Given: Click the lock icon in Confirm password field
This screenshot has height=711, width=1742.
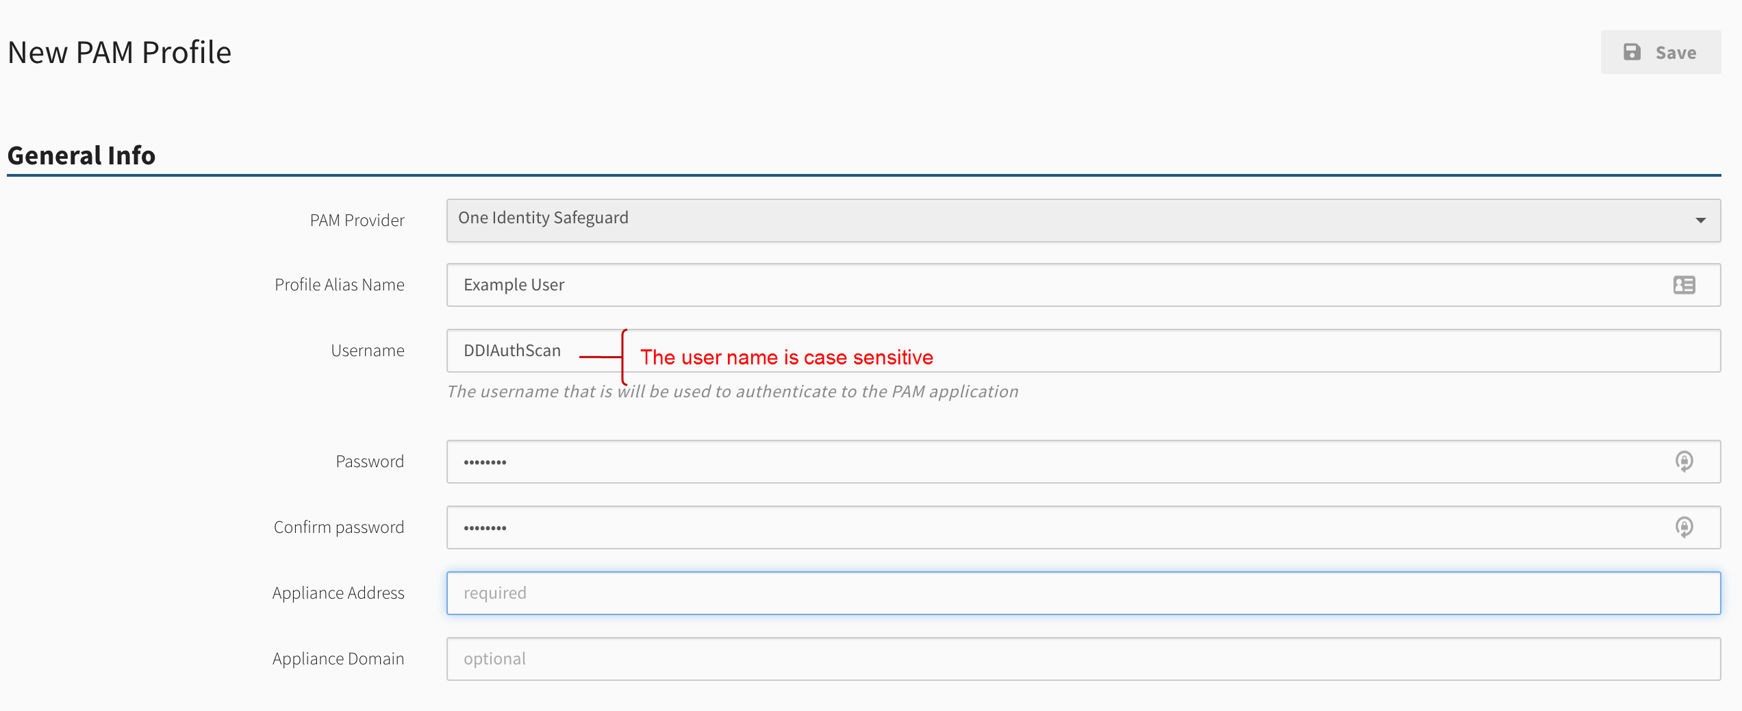Looking at the screenshot, I should pyautogui.click(x=1684, y=527).
